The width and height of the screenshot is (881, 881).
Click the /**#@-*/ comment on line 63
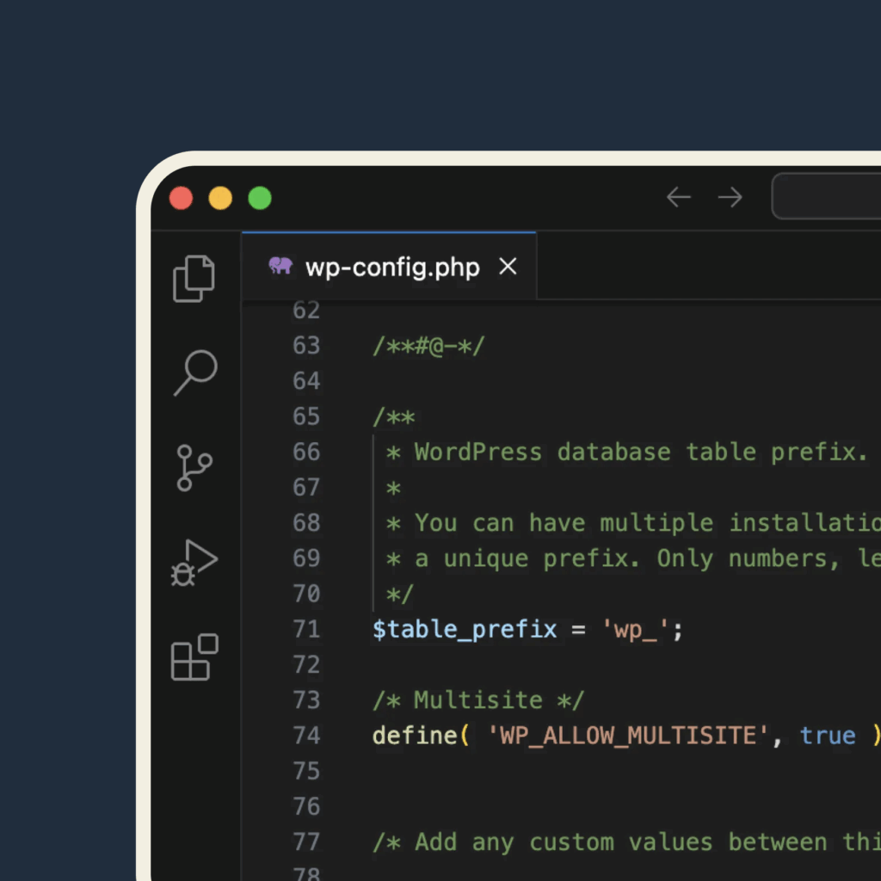pos(428,346)
